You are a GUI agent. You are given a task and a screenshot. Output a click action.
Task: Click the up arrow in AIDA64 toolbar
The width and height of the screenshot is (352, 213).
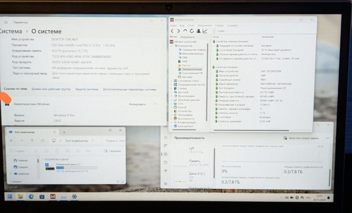[185, 30]
